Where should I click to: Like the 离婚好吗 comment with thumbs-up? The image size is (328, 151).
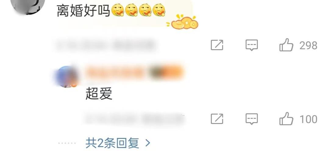pyautogui.click(x=286, y=45)
